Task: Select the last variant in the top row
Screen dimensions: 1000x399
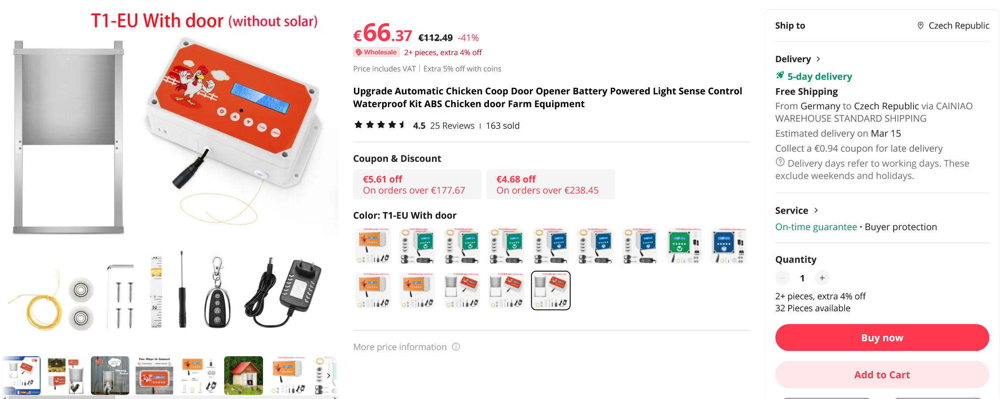Action: tap(729, 246)
